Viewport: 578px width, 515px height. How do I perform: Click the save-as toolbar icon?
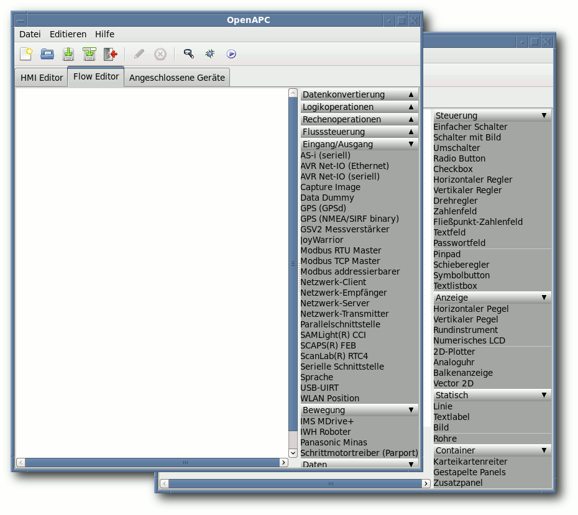(89, 54)
